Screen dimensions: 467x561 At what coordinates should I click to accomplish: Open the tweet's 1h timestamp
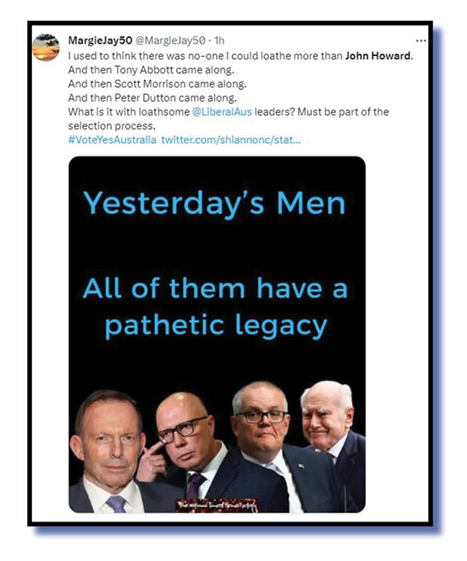click(x=219, y=40)
